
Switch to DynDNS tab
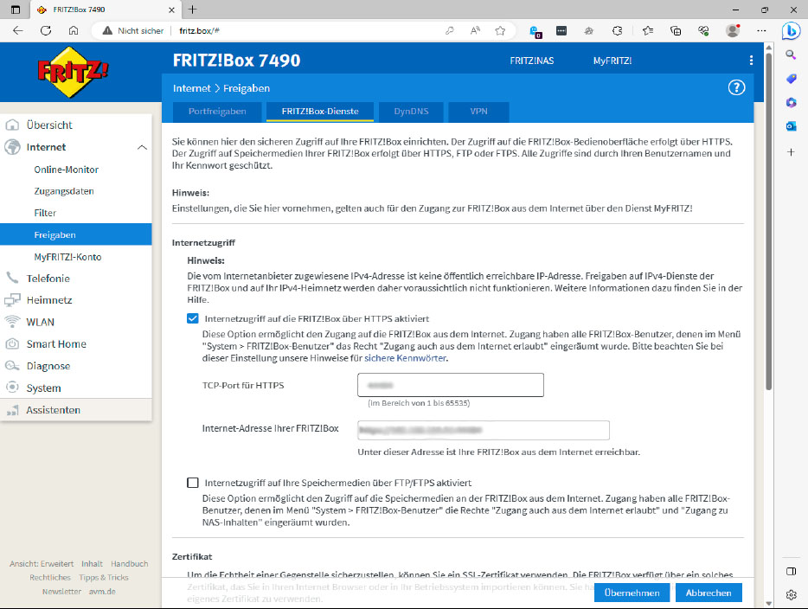(411, 112)
